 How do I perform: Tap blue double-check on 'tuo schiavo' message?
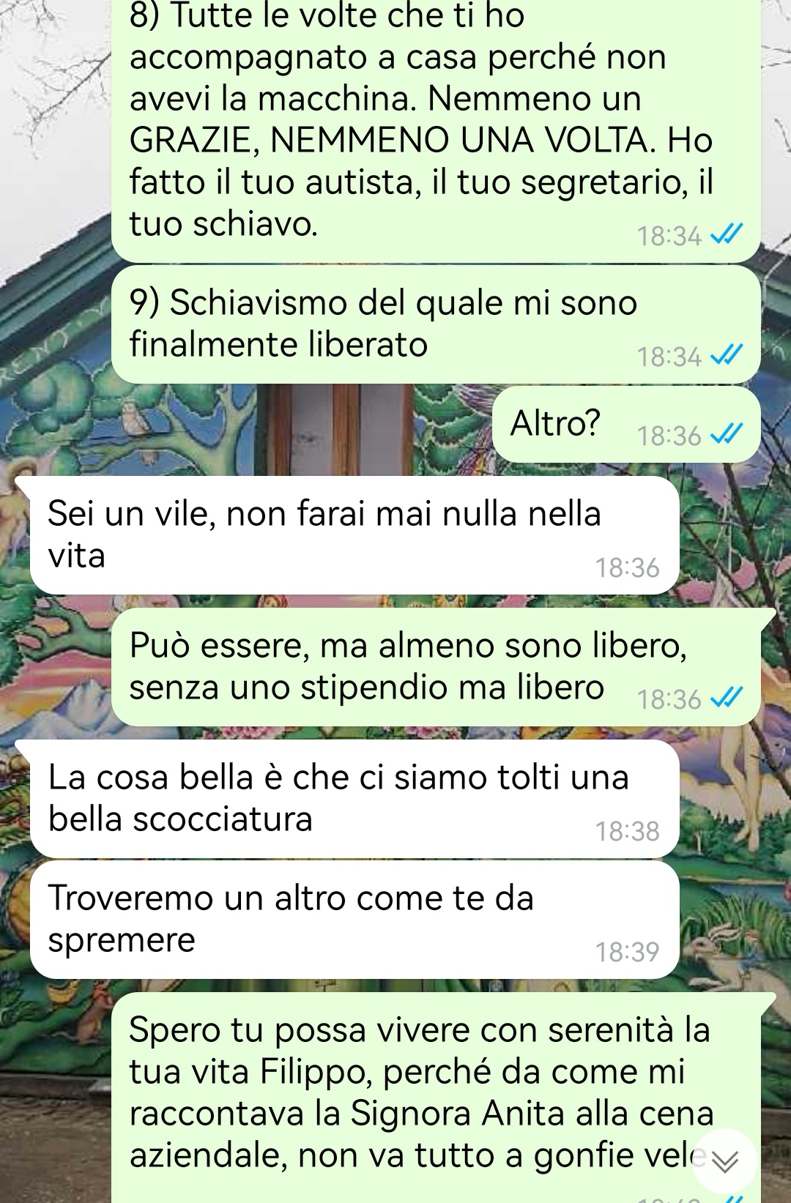coord(727,236)
